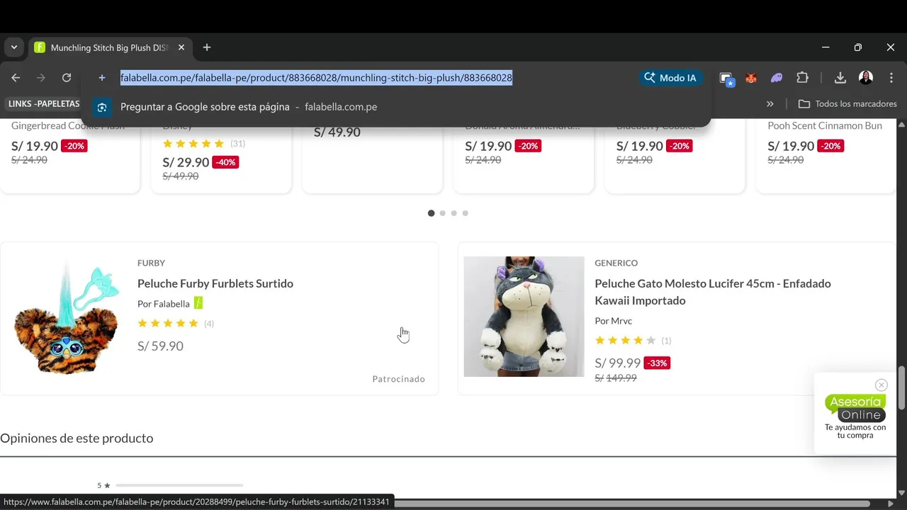The width and height of the screenshot is (907, 510).
Task: Expand hidden bookmarks chevron
Action: coord(770,103)
